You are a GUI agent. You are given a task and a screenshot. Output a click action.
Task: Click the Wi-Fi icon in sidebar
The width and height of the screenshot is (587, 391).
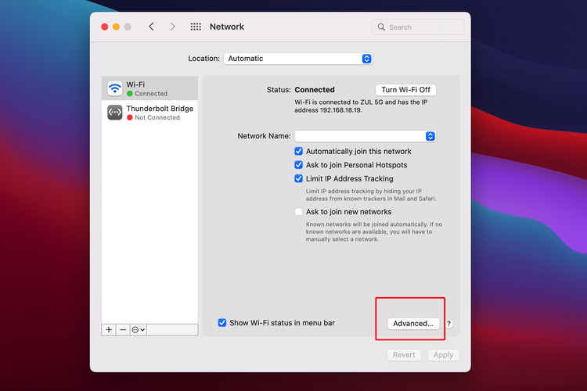115,88
